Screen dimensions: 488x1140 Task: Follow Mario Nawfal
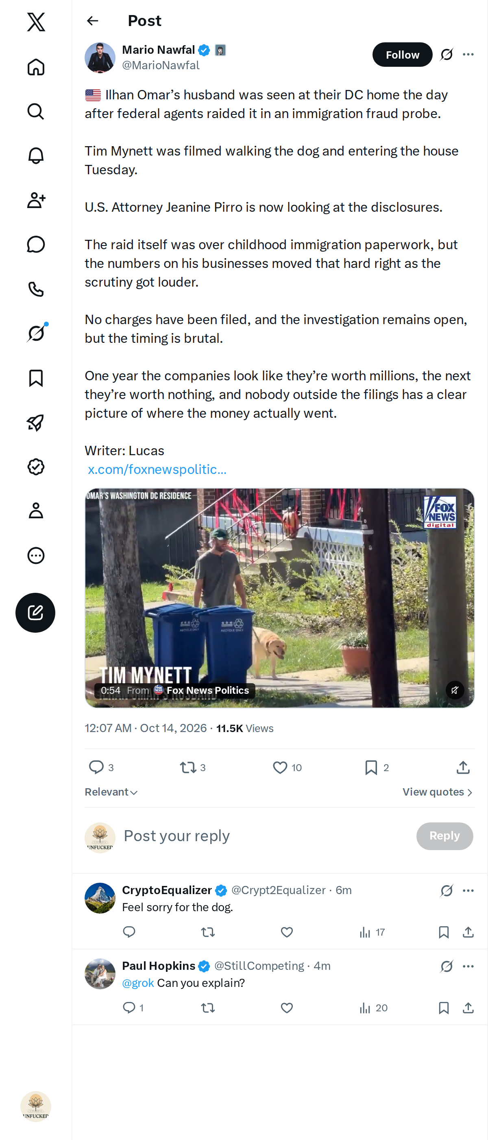[402, 55]
